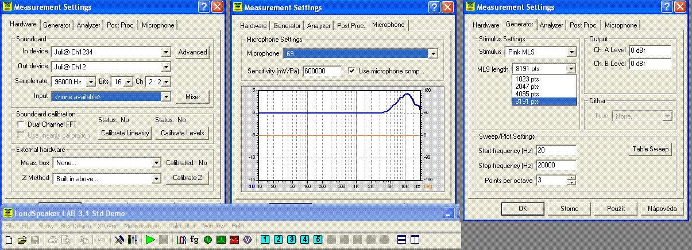
Task: Click the Table Sweep button
Action: [651, 149]
